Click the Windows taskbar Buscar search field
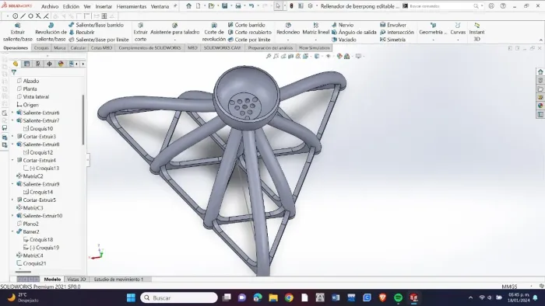Viewport: 545px width, 306px height. tap(179, 297)
